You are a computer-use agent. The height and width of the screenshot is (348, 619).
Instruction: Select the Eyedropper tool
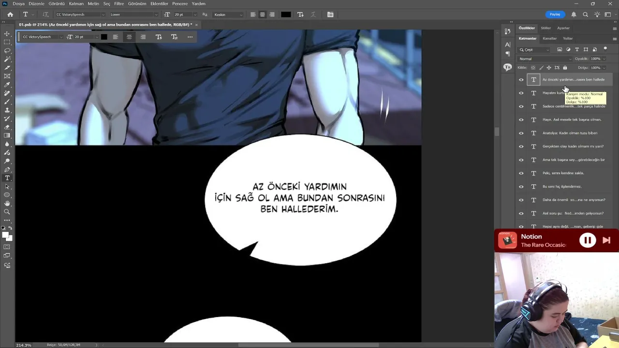click(7, 85)
